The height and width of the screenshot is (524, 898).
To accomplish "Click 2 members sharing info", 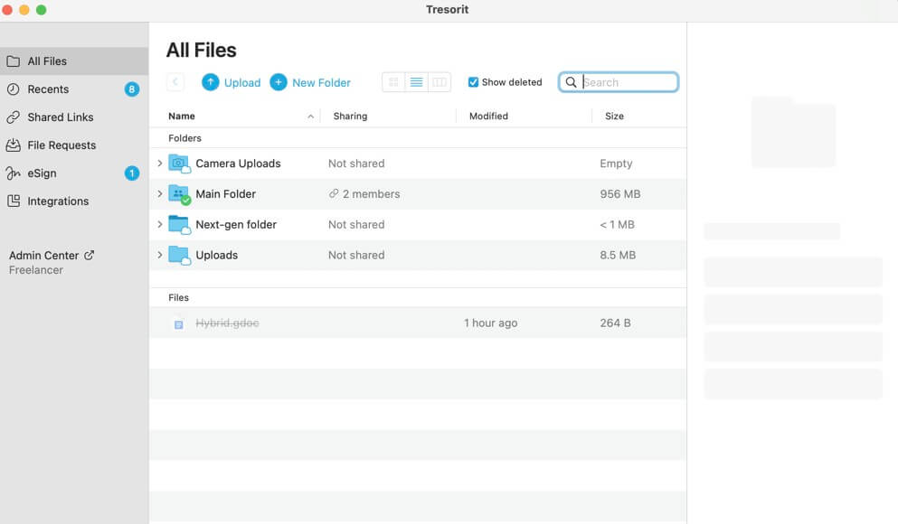I will (371, 194).
